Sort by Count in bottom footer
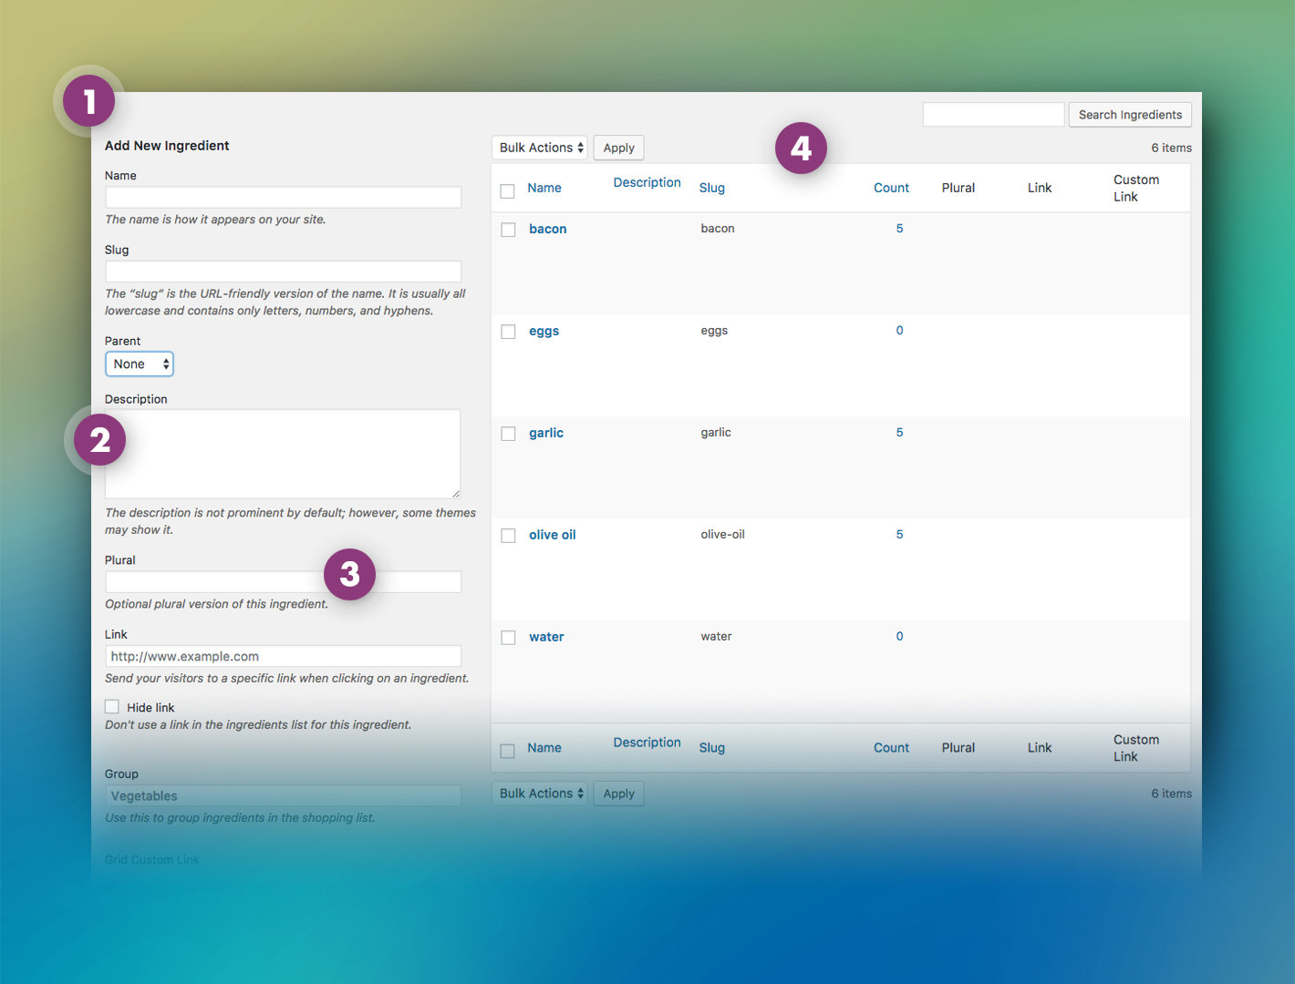This screenshot has height=984, width=1295. click(x=891, y=748)
